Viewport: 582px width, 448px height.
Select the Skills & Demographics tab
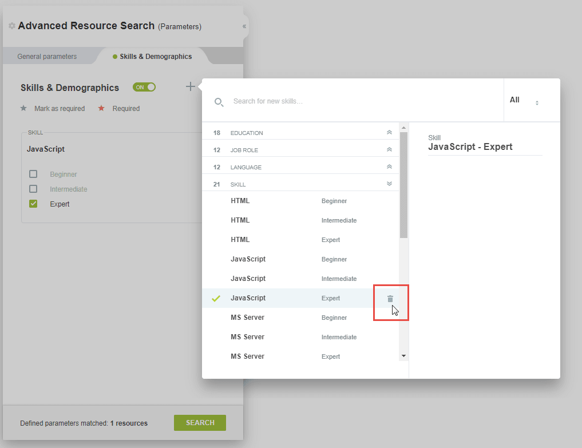click(x=152, y=57)
